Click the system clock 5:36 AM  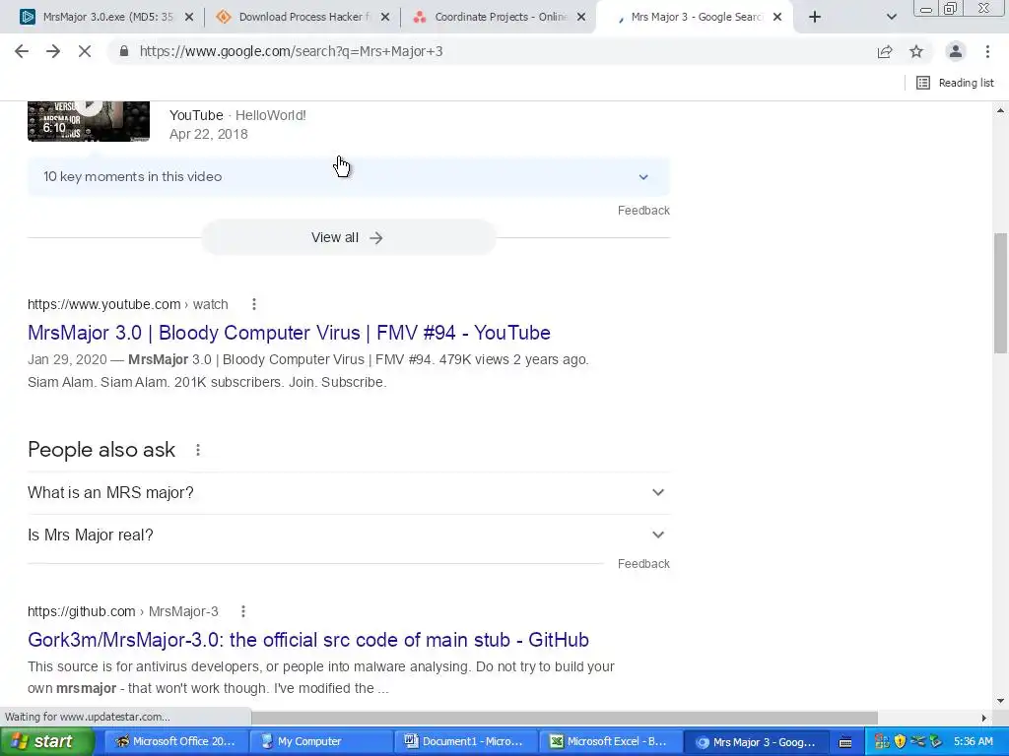point(973,741)
